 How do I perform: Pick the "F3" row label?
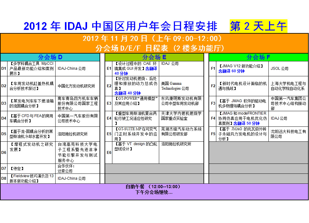pos(213,103)
